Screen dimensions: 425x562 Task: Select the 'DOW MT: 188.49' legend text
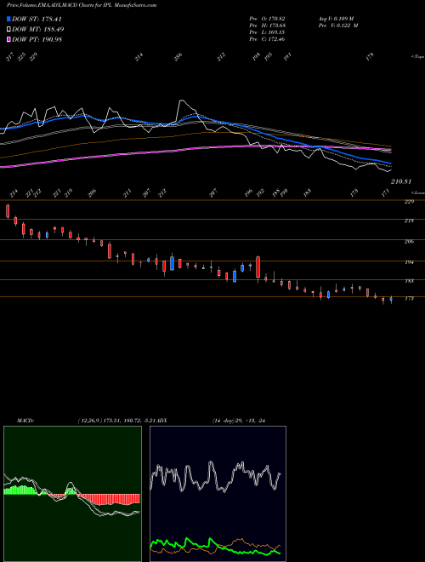coord(38,29)
